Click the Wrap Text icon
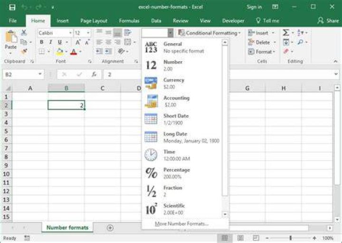Image resolution: width=342 pixels, height=243 pixels. (127, 33)
